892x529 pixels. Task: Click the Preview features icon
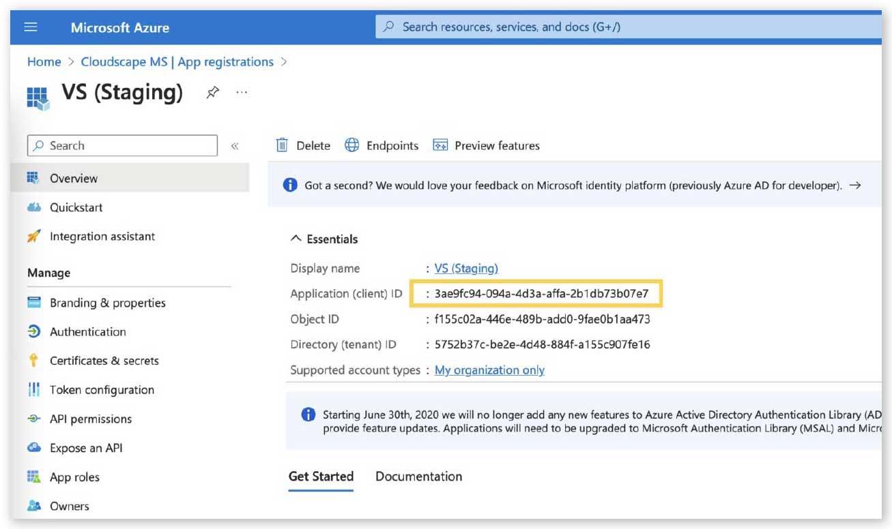tap(440, 145)
